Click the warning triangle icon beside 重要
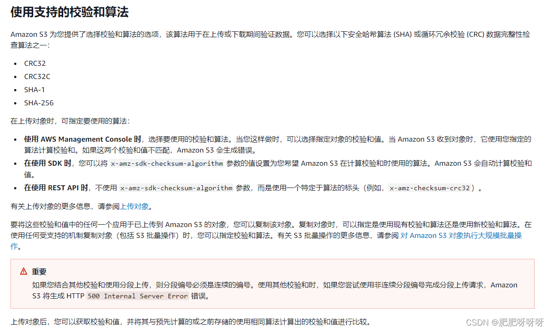551x331 pixels. 24,272
